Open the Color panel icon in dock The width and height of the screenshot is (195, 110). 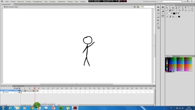coord(158,10)
